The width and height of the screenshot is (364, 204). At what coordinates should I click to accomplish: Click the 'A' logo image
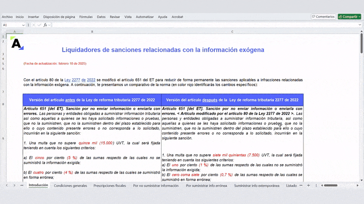(x=17, y=43)
